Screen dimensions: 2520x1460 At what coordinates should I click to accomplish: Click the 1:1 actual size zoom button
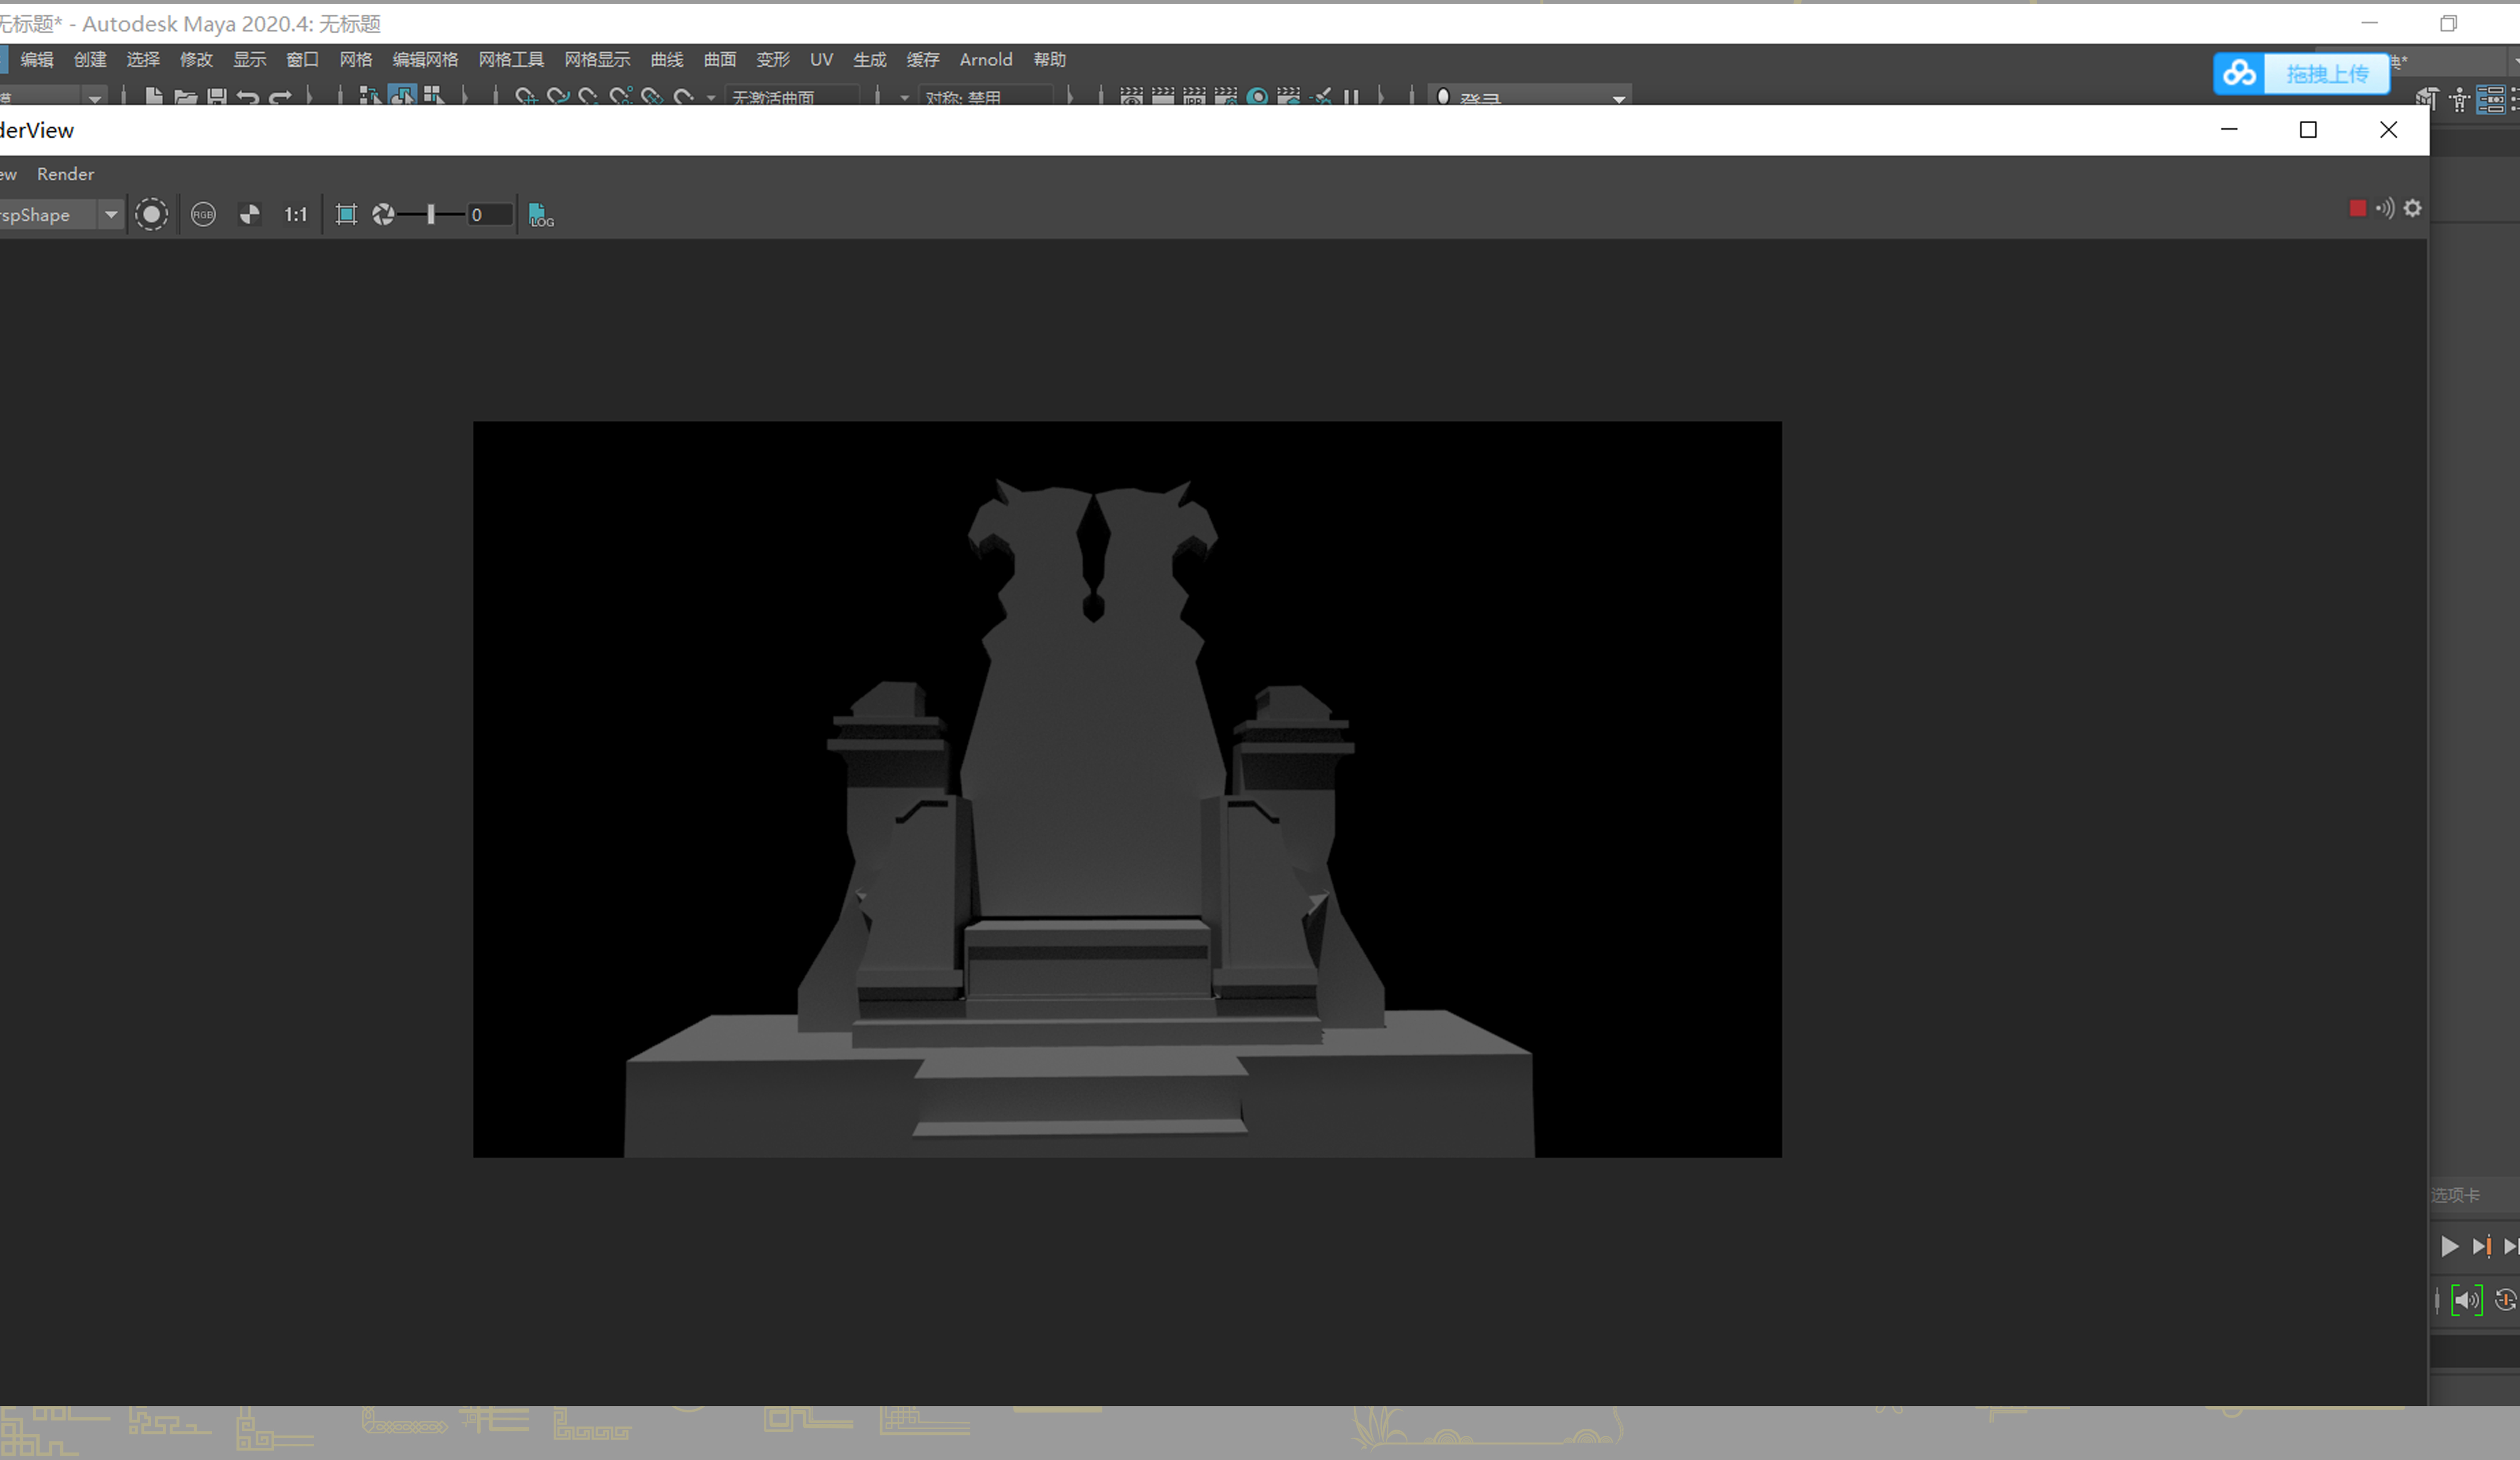[295, 214]
